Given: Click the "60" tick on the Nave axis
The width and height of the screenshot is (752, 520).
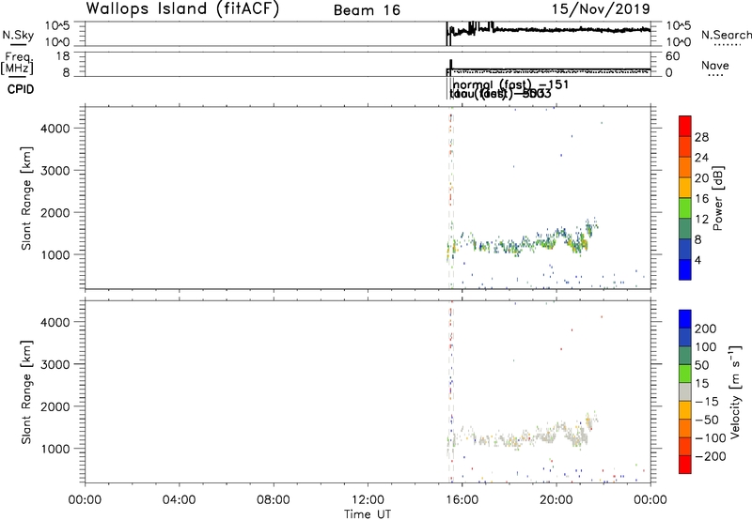Looking at the screenshot, I should coord(672,56).
